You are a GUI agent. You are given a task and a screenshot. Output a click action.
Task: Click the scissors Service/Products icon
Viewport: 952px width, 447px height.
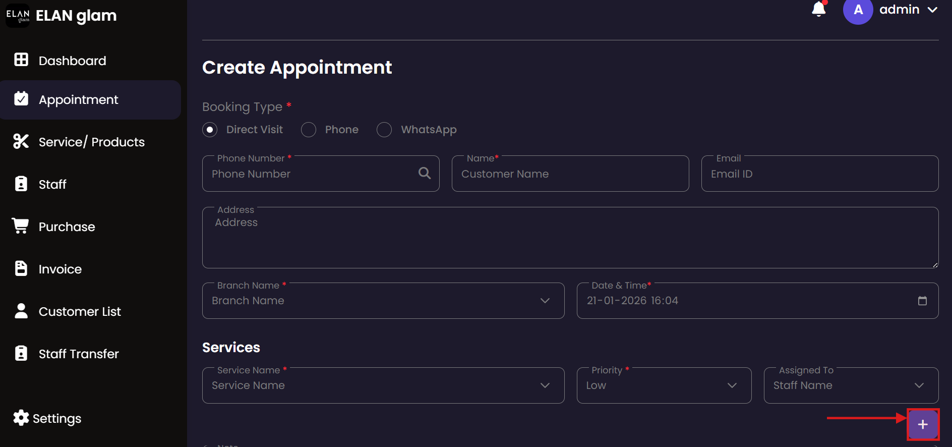point(21,142)
